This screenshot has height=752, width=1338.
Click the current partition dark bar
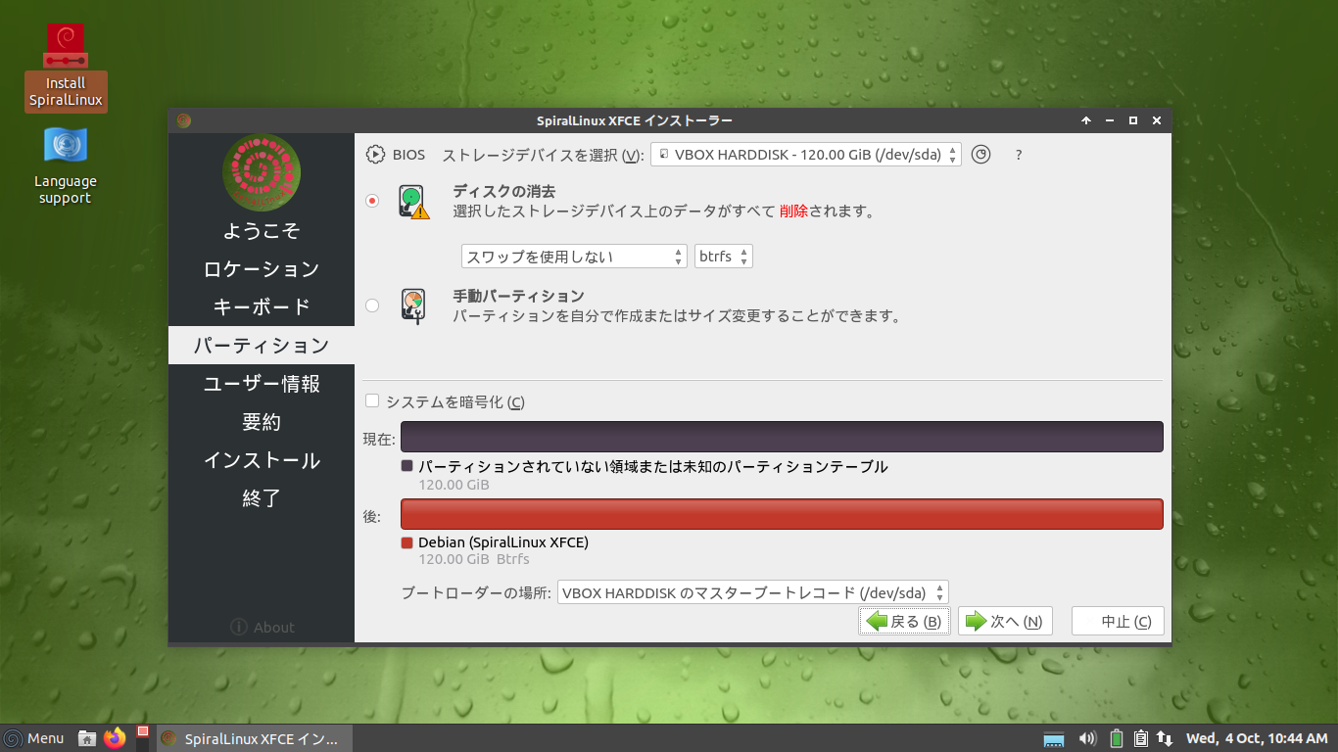coord(782,437)
